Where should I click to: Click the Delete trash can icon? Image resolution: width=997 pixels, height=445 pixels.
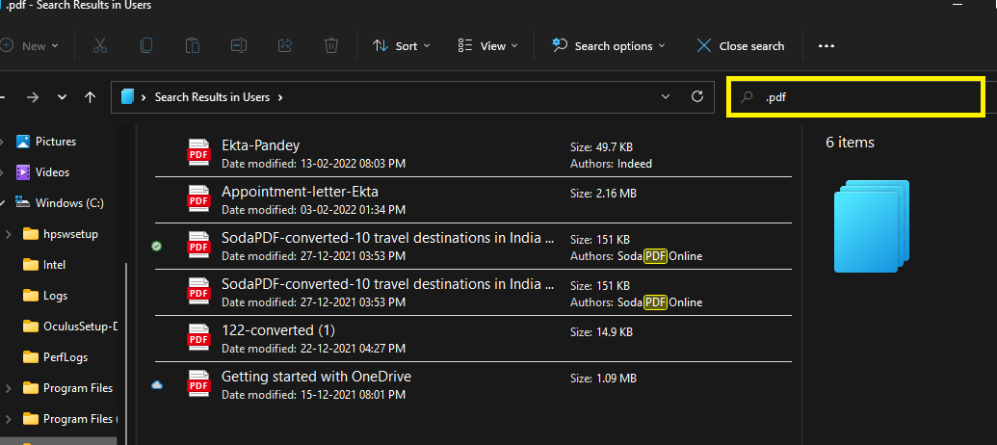pos(330,45)
